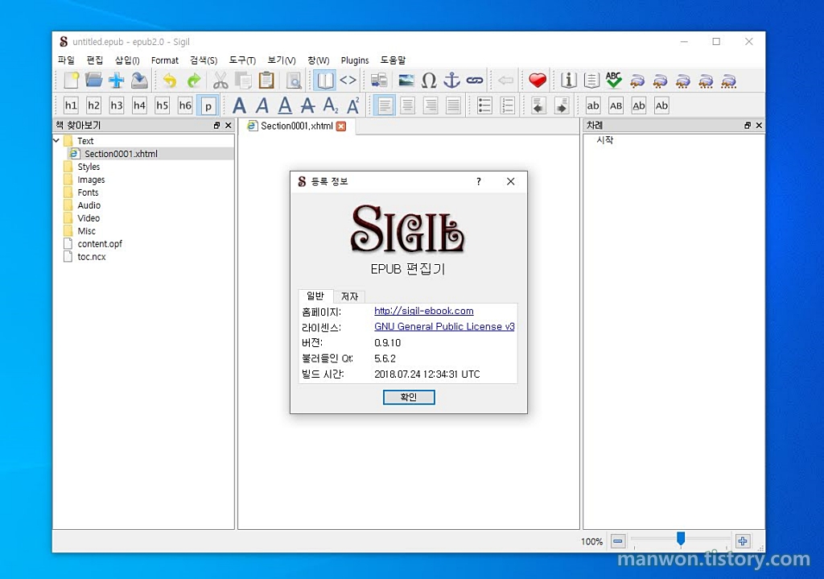Apply heading 1 with h1 button
The width and height of the screenshot is (824, 579).
pos(71,105)
